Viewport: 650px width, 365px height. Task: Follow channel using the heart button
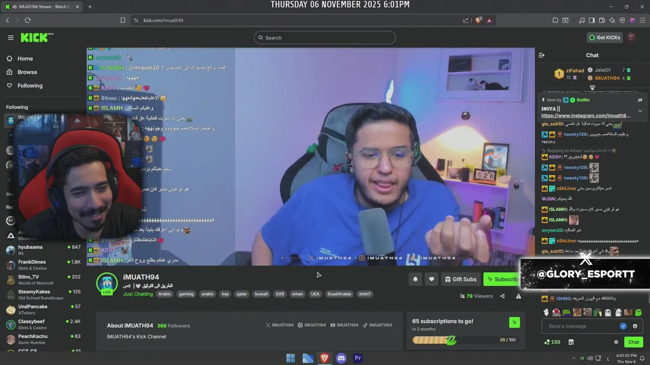[x=432, y=279]
